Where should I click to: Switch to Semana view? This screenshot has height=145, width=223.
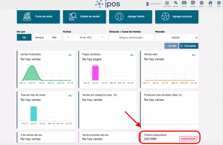(39, 37)
